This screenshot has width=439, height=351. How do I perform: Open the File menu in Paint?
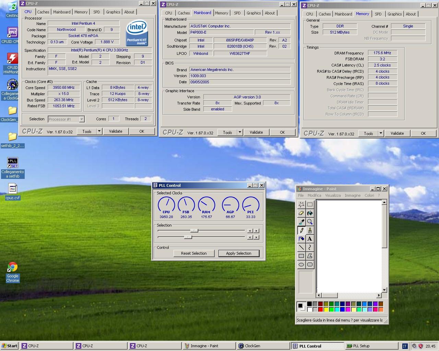[x=301, y=195]
